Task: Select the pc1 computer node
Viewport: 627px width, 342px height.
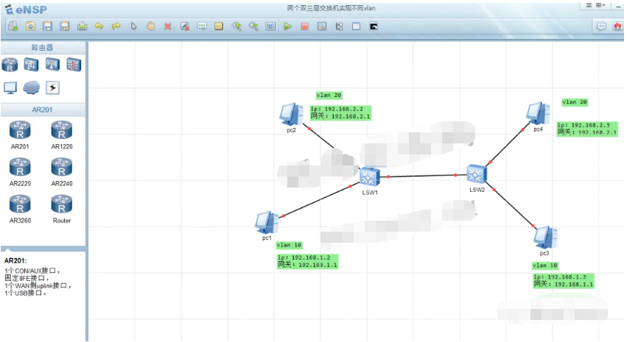Action: [267, 223]
